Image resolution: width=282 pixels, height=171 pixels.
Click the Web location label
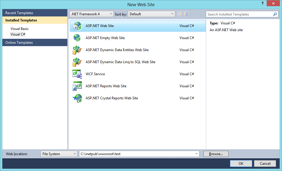17,154
